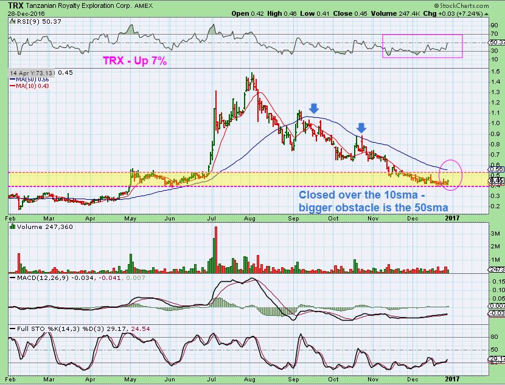The width and height of the screenshot is (505, 385).
Task: Click the Volume 247,360 panel label
Action: pos(45,227)
